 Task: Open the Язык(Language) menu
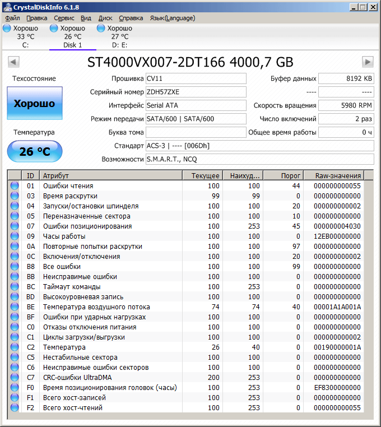click(173, 18)
